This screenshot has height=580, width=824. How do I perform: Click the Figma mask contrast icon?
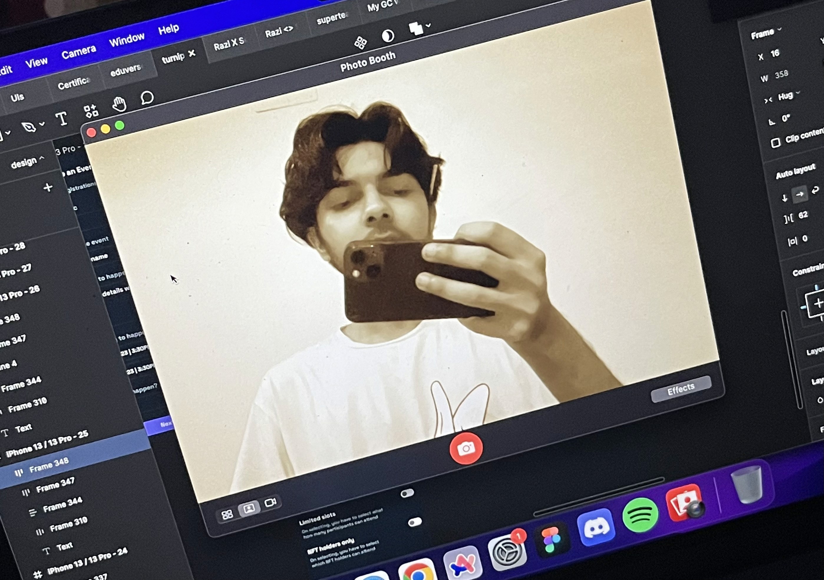tap(388, 36)
